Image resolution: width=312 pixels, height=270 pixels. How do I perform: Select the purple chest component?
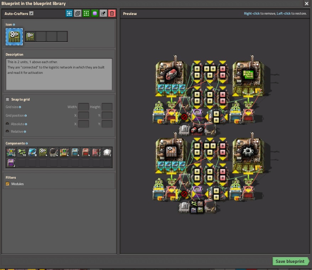point(11,163)
